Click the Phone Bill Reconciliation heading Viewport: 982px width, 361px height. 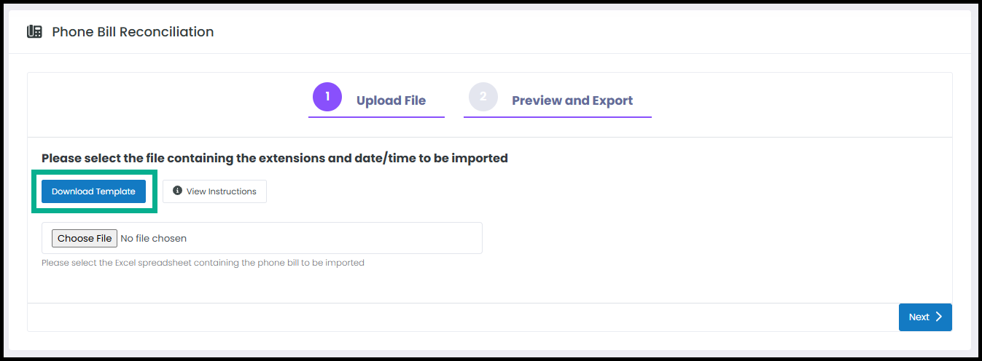coord(133,32)
